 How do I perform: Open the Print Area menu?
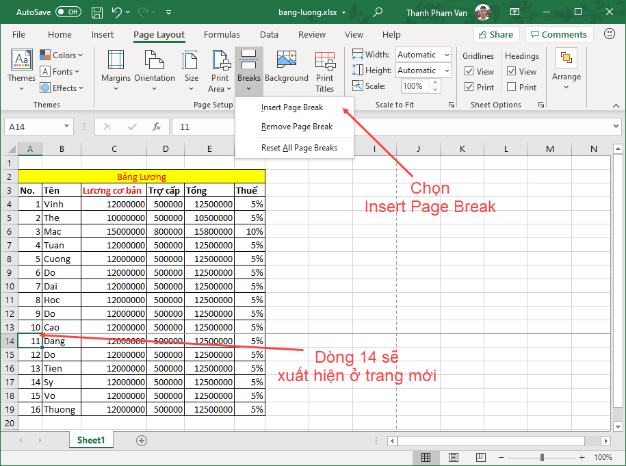[220, 71]
